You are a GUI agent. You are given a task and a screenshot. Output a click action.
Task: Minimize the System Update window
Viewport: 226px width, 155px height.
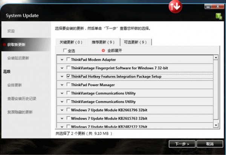(208, 6)
